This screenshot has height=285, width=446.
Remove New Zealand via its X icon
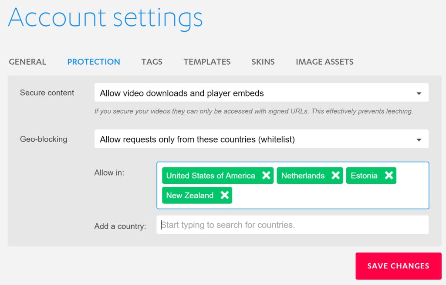coord(225,195)
